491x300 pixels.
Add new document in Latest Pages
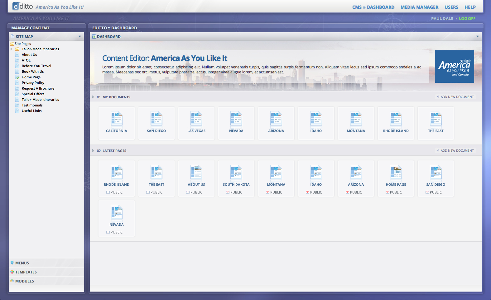455,150
